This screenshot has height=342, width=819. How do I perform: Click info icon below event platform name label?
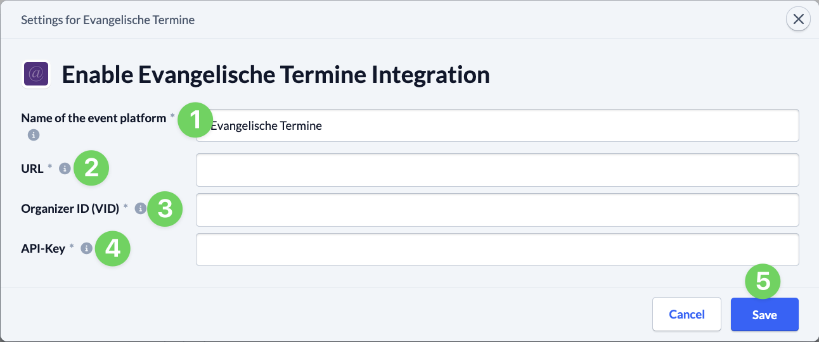(34, 135)
